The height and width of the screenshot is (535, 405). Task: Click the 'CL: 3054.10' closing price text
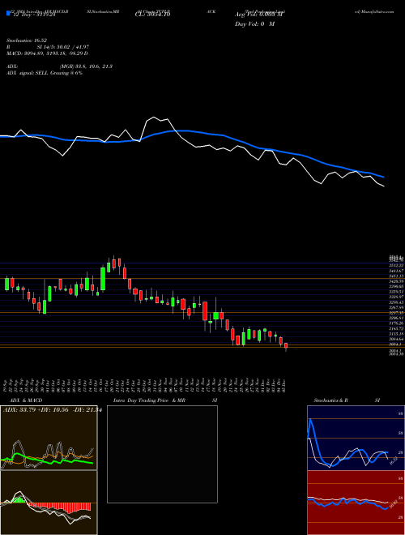pos(152,14)
